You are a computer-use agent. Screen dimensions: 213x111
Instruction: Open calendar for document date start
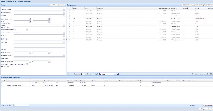click(x=30, y=62)
